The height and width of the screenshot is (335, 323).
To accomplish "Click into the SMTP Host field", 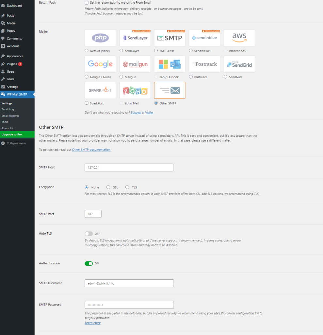I will [129, 167].
